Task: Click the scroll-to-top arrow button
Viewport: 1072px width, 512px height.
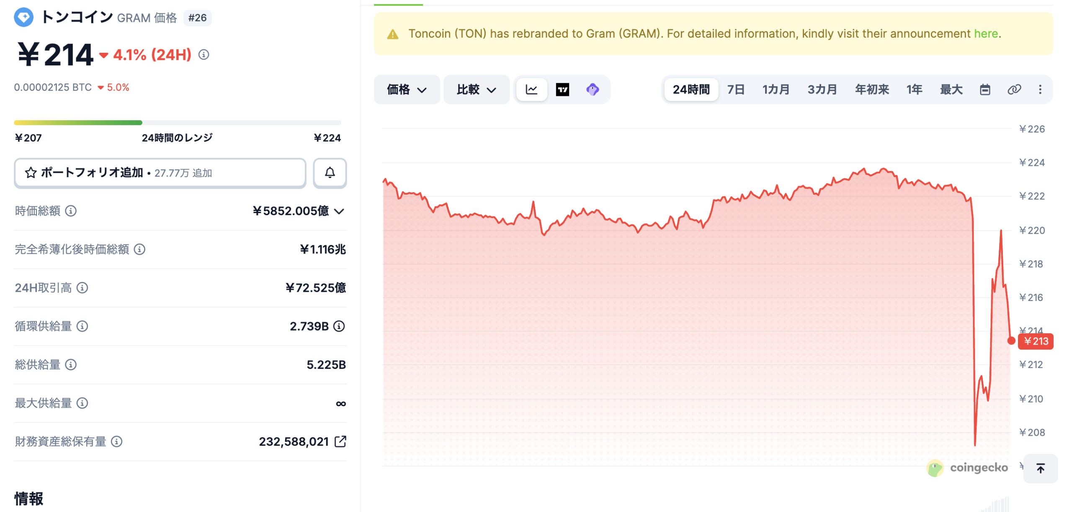Action: pyautogui.click(x=1041, y=468)
